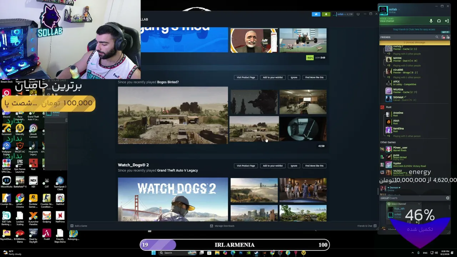Viewport: 457px width, 257px height.
Task: Open the 1 Unread Message banner
Action: pos(415,42)
